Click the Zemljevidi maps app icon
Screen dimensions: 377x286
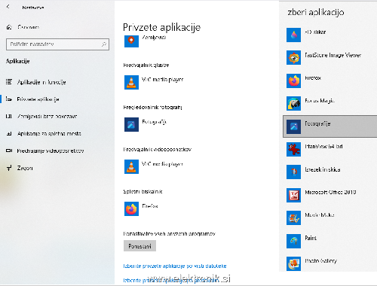click(131, 41)
